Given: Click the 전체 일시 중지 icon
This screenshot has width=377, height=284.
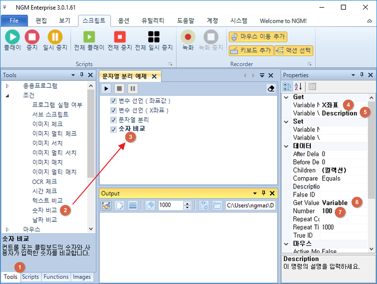Looking at the screenshot, I should [154, 37].
